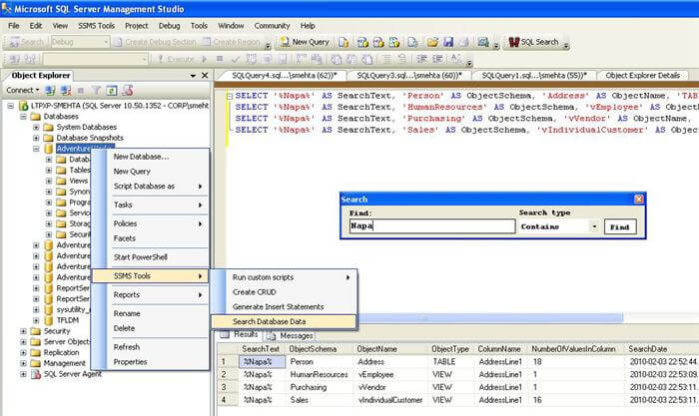Image resolution: width=699 pixels, height=416 pixels.
Task: Click the ObjectSchema column header
Action: 320,349
